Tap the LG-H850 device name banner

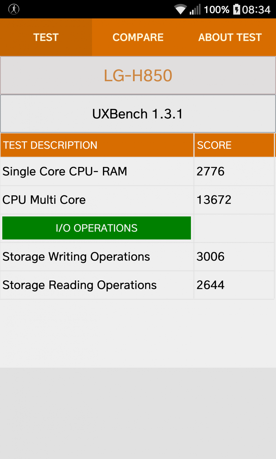(138, 75)
